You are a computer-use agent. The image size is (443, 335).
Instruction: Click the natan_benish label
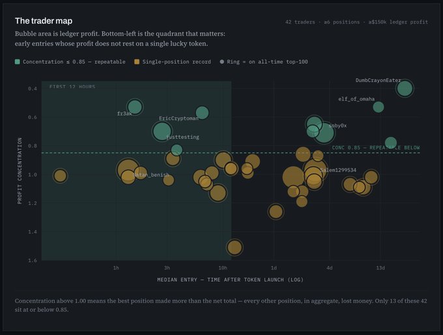[151, 175]
